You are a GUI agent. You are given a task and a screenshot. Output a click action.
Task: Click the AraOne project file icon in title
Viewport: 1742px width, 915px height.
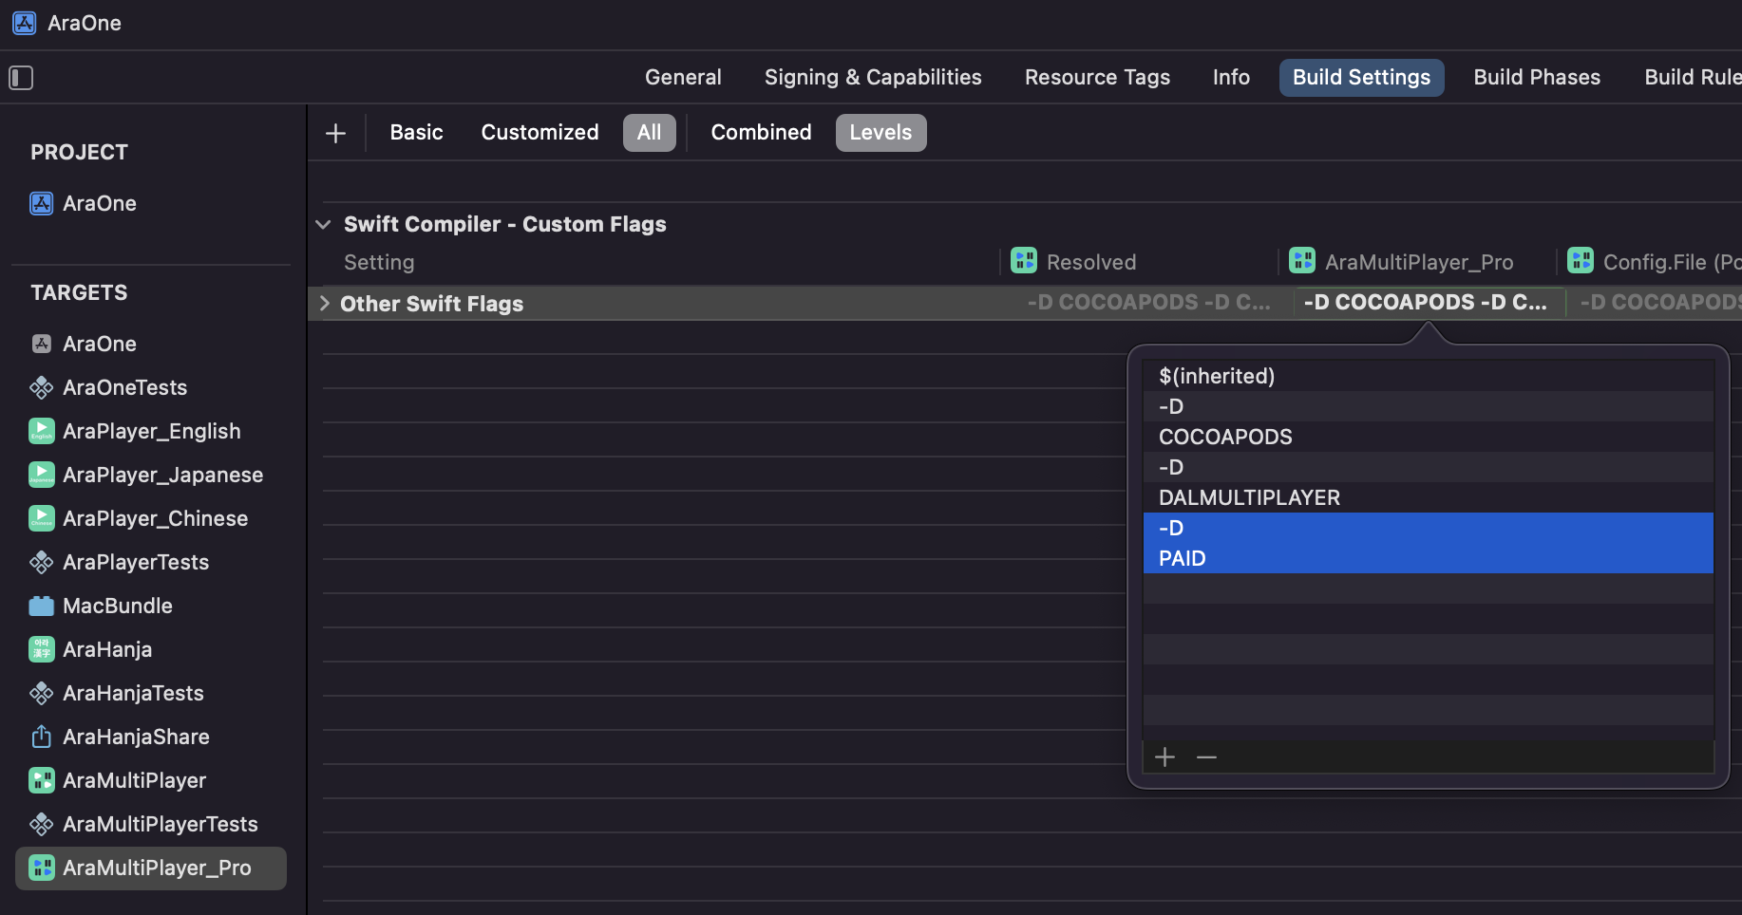(x=24, y=23)
